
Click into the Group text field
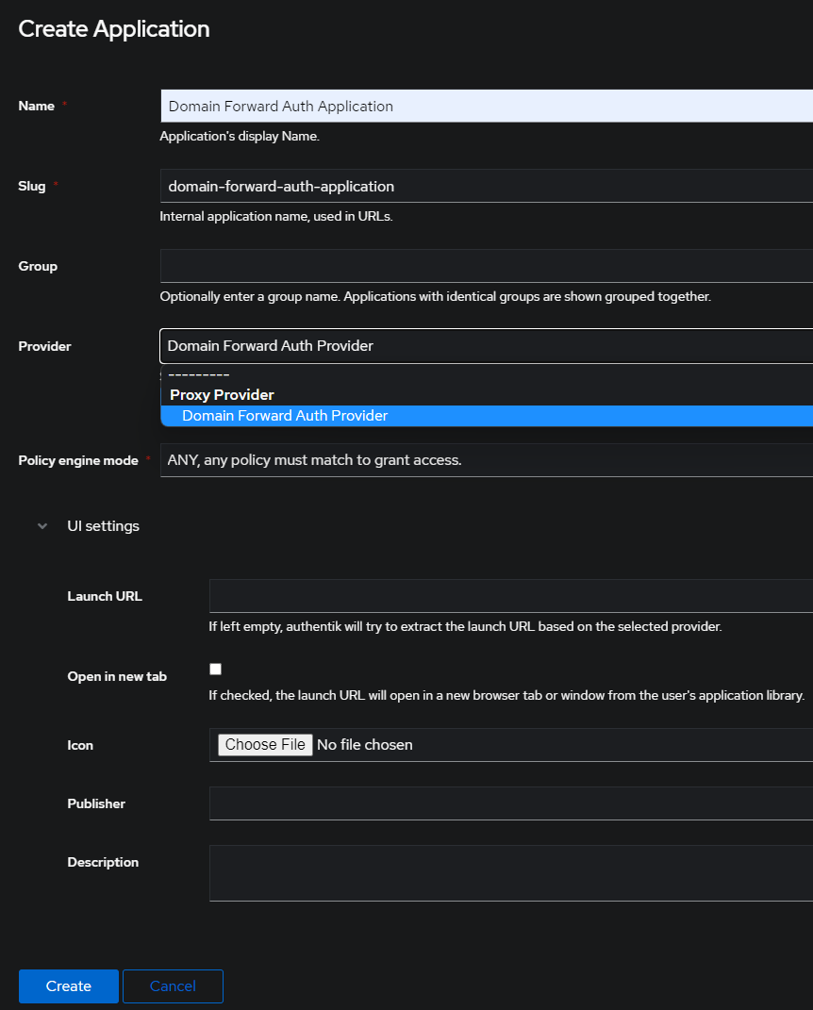(x=487, y=266)
